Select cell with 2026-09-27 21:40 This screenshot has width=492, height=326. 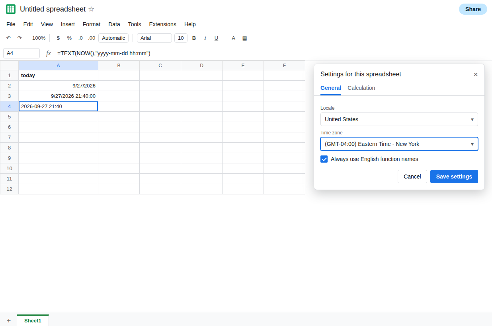click(x=58, y=106)
